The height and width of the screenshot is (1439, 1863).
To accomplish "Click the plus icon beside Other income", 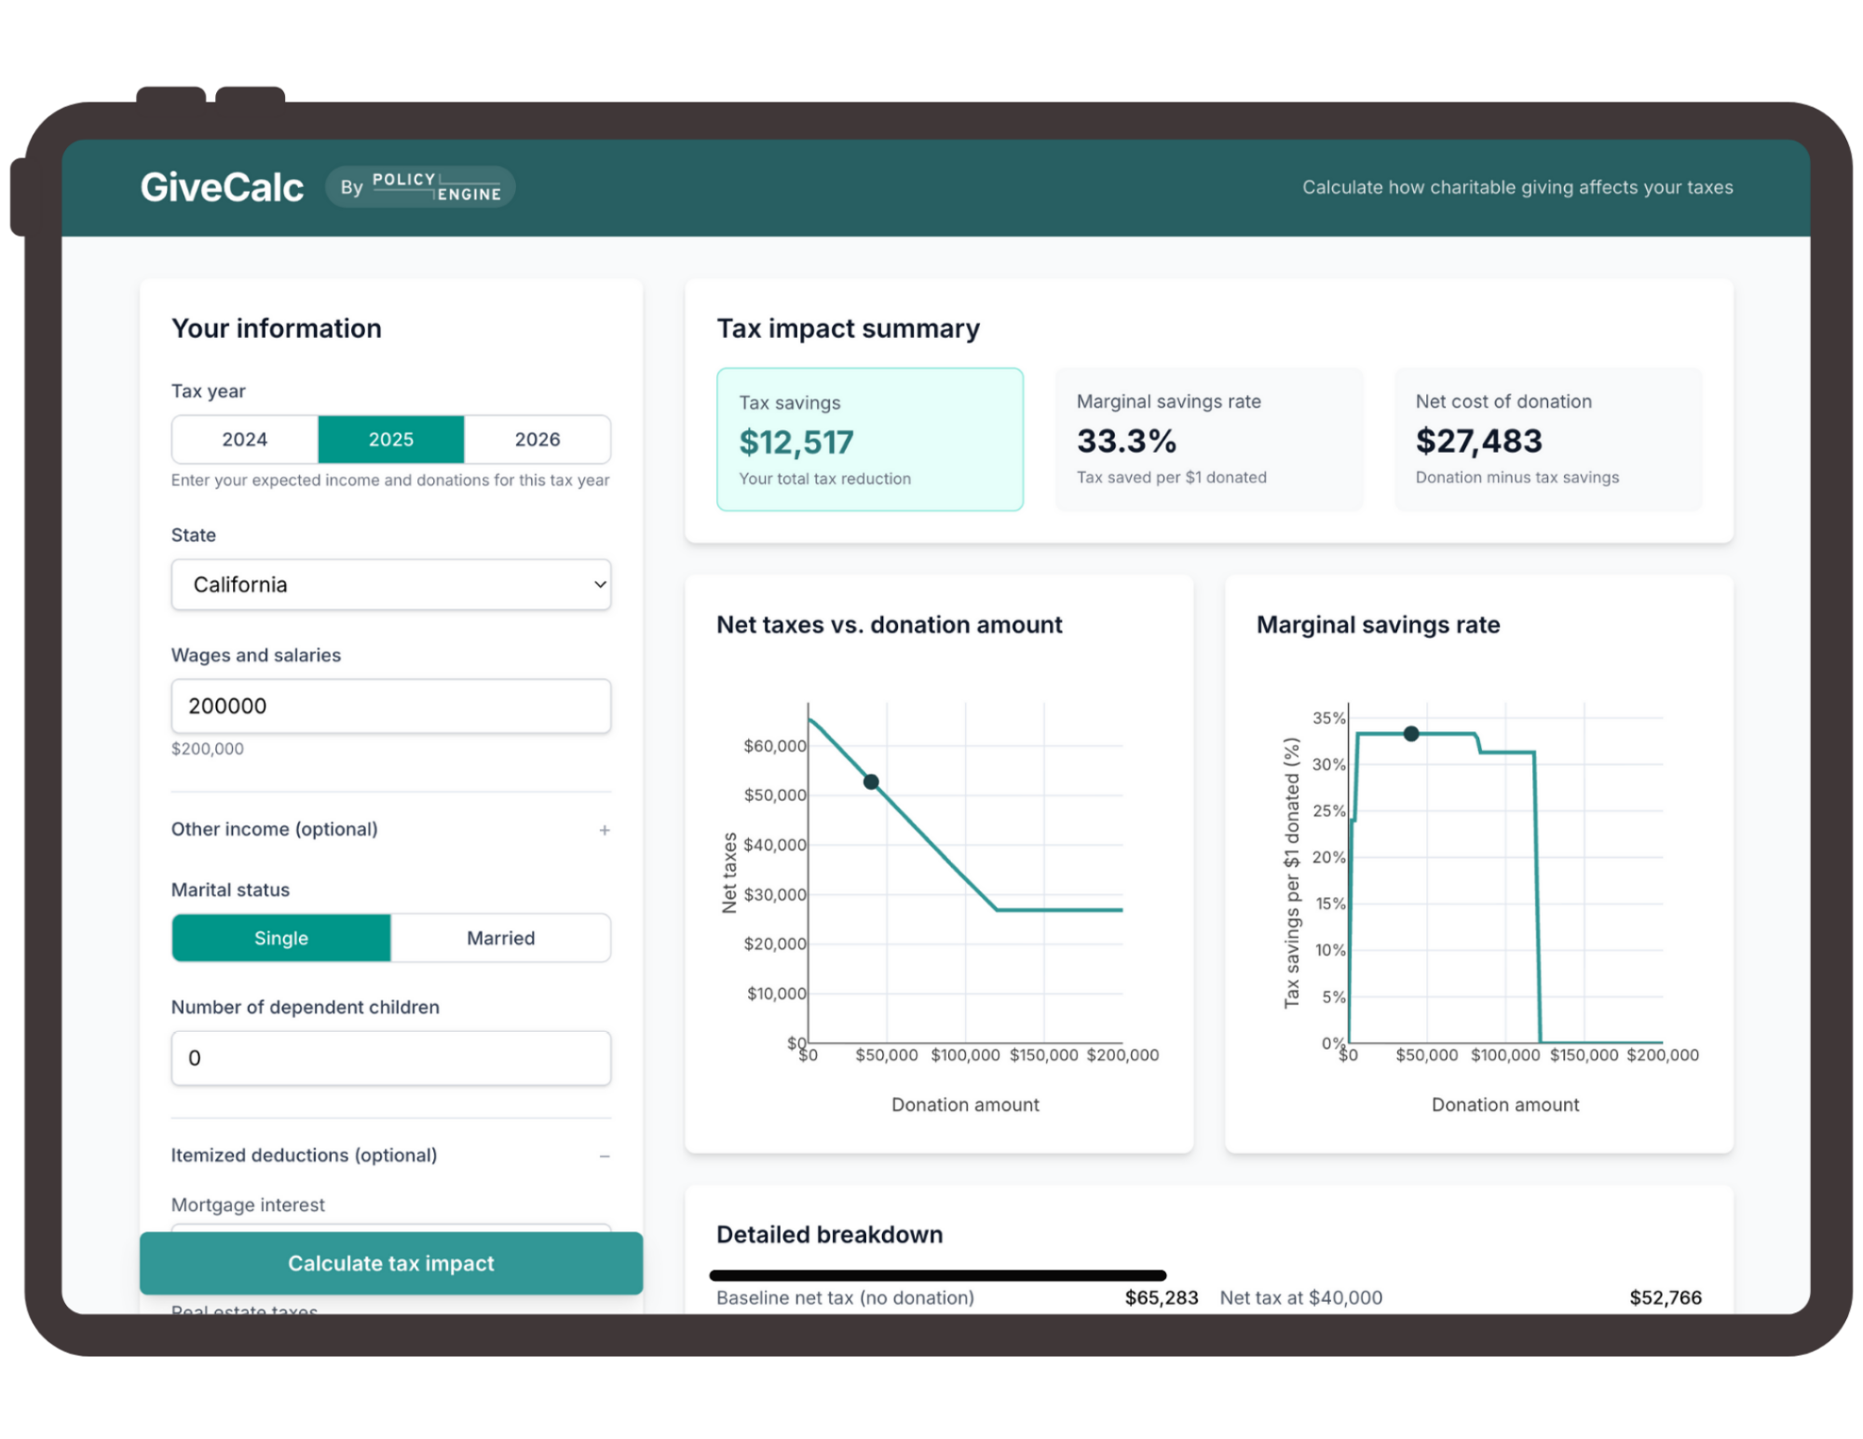I will [x=605, y=830].
